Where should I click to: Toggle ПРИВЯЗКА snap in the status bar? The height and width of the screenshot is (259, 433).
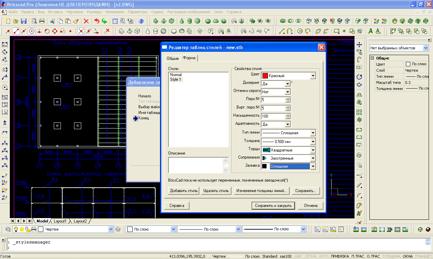click(x=339, y=256)
